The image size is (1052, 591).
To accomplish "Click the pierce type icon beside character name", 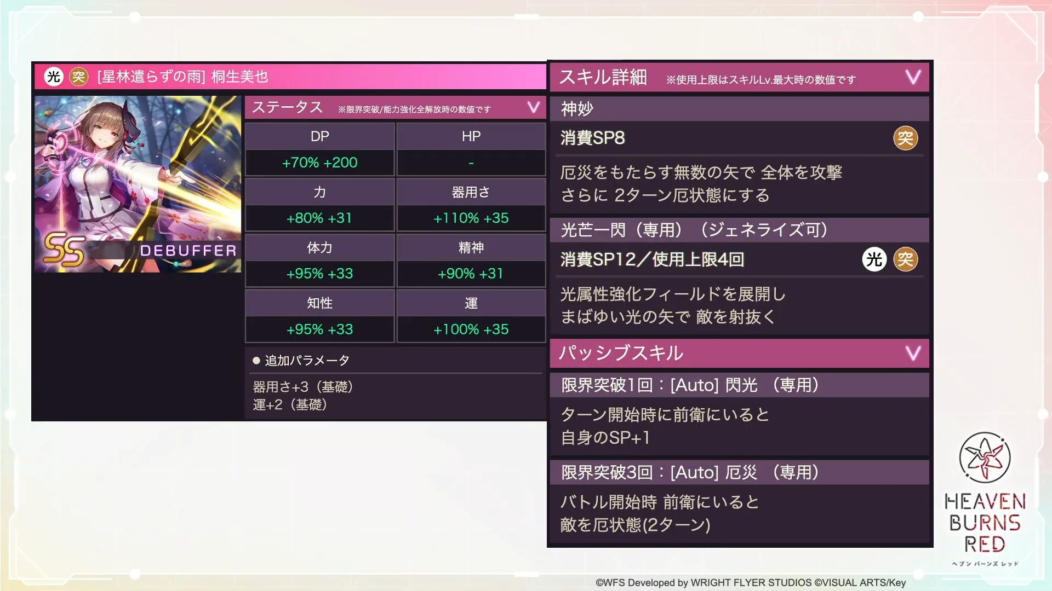I will coord(79,77).
